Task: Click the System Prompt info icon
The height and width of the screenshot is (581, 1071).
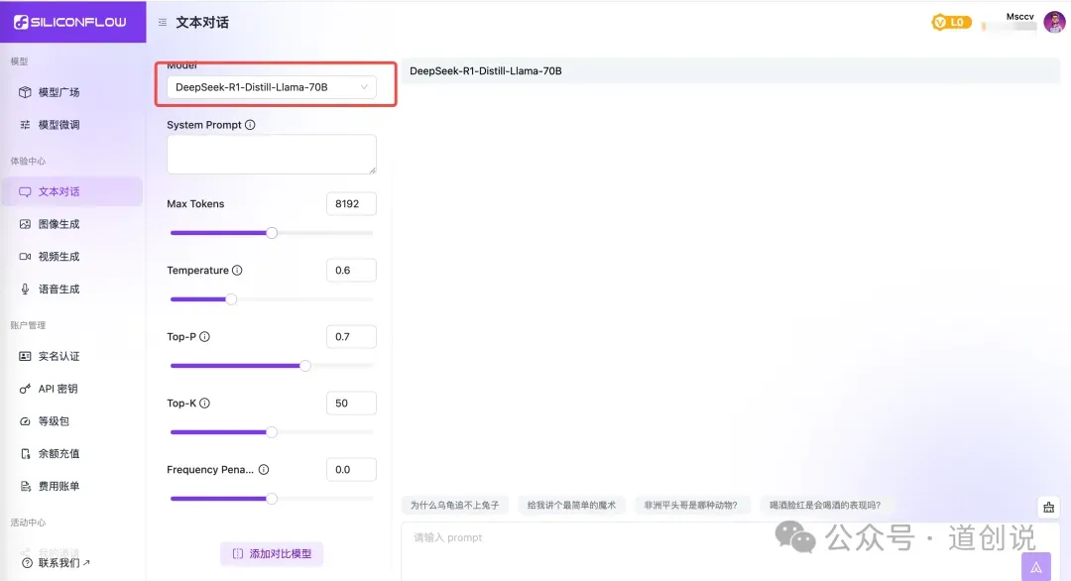Action: [x=250, y=125]
